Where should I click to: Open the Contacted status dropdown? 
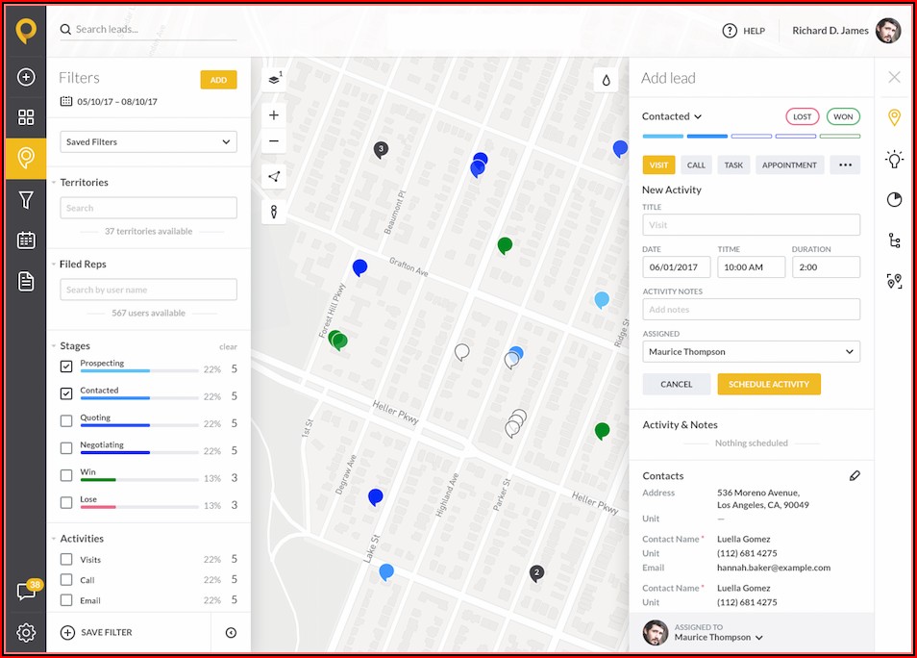coord(672,116)
